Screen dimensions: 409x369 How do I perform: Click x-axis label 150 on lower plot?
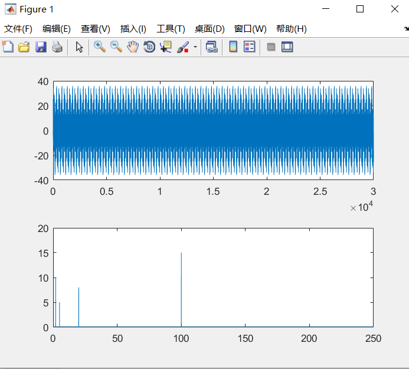(x=245, y=338)
